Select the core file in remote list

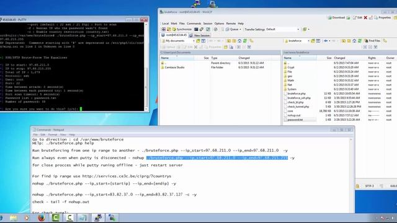click(x=290, y=111)
